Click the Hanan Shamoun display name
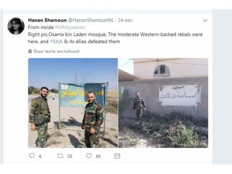This screenshot has height=174, width=232. (47, 20)
